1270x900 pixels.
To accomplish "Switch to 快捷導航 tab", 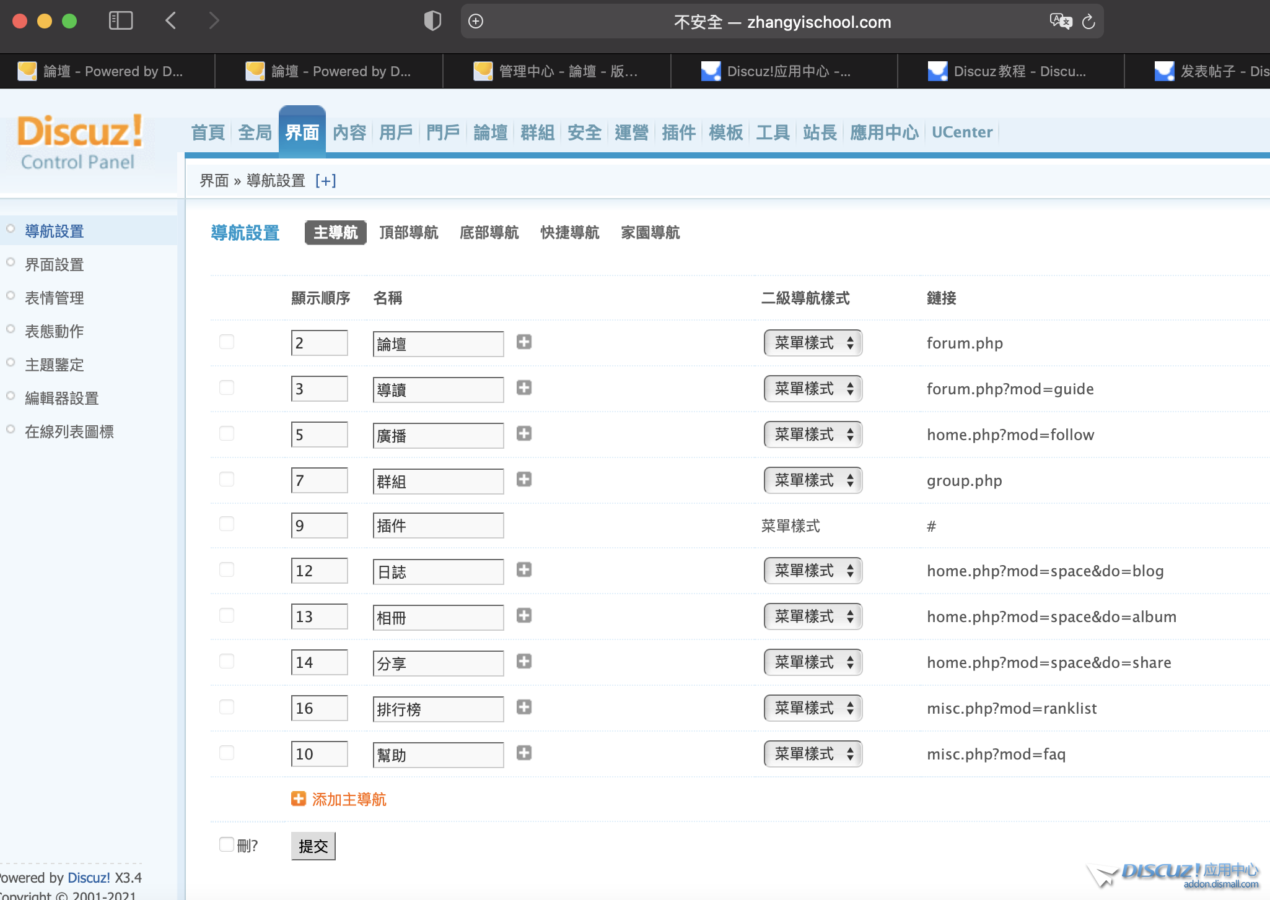I will (570, 233).
